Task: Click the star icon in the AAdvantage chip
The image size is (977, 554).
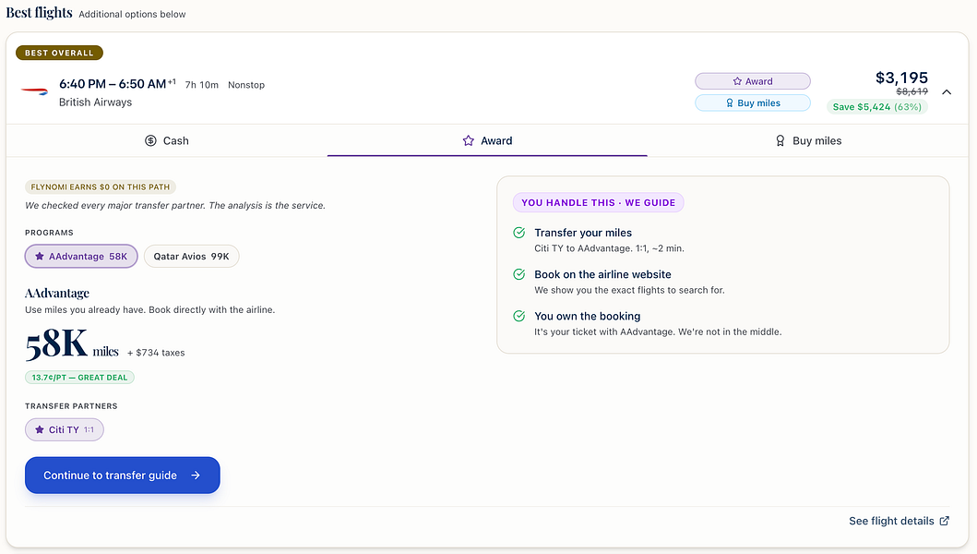Action: [x=40, y=257]
